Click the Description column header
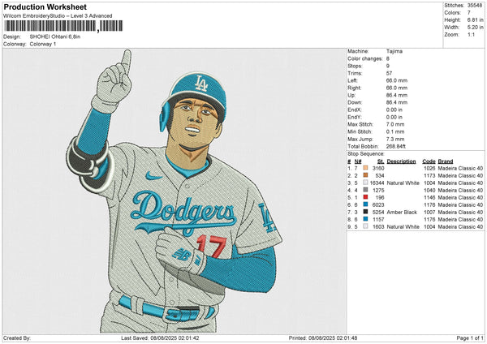The width and height of the screenshot is (487, 344). (401, 161)
